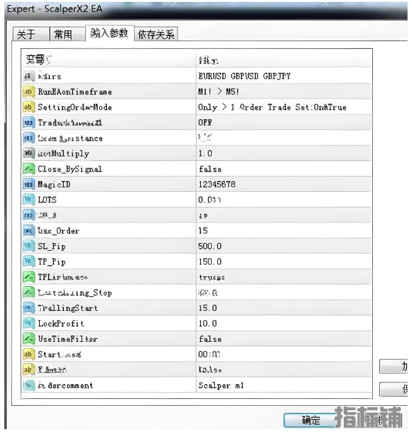Edit the TP_Pip value 150.0
Viewport: 412px width, 433px height.
point(210,261)
